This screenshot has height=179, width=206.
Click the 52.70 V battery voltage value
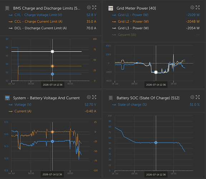[x=90, y=105]
